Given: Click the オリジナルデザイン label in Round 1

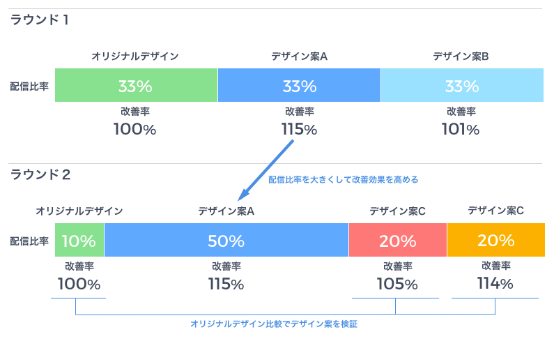Looking at the screenshot, I should point(135,56).
